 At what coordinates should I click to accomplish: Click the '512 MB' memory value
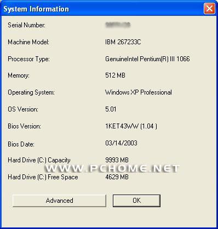click(115, 75)
